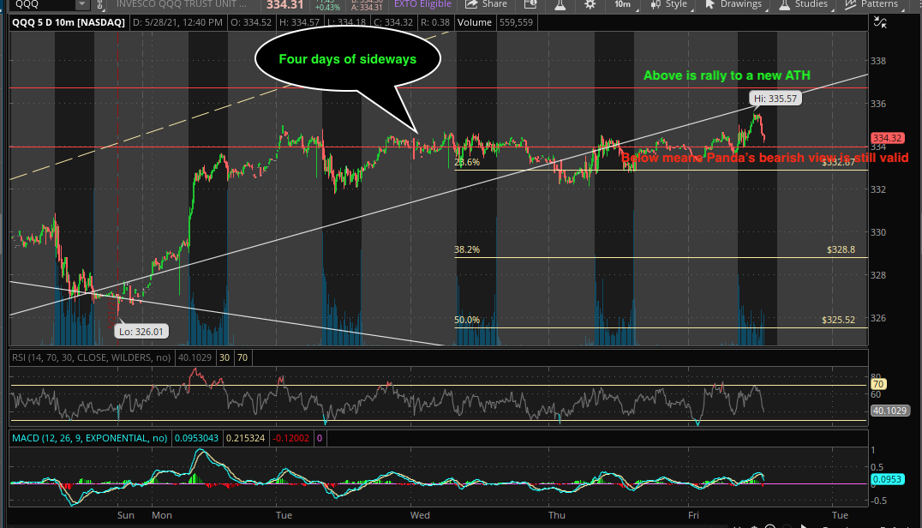Click the open price O: 334.52
The width and height of the screenshot is (922, 528).
[x=252, y=22]
